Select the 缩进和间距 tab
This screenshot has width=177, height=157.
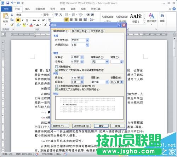point(61,31)
